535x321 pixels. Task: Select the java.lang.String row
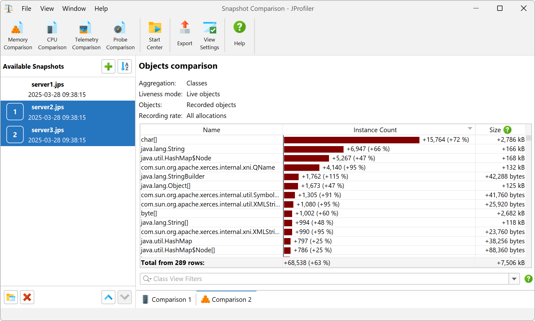click(x=333, y=149)
